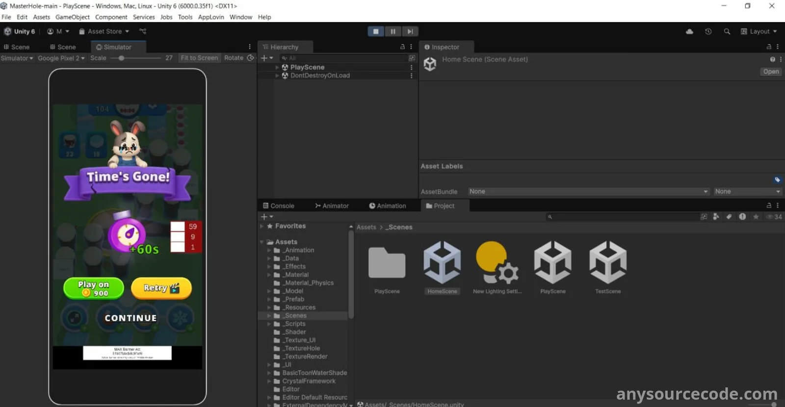This screenshot has height=407, width=785.
Task: Expand the PlayScene hierarchy item
Action: (x=277, y=67)
